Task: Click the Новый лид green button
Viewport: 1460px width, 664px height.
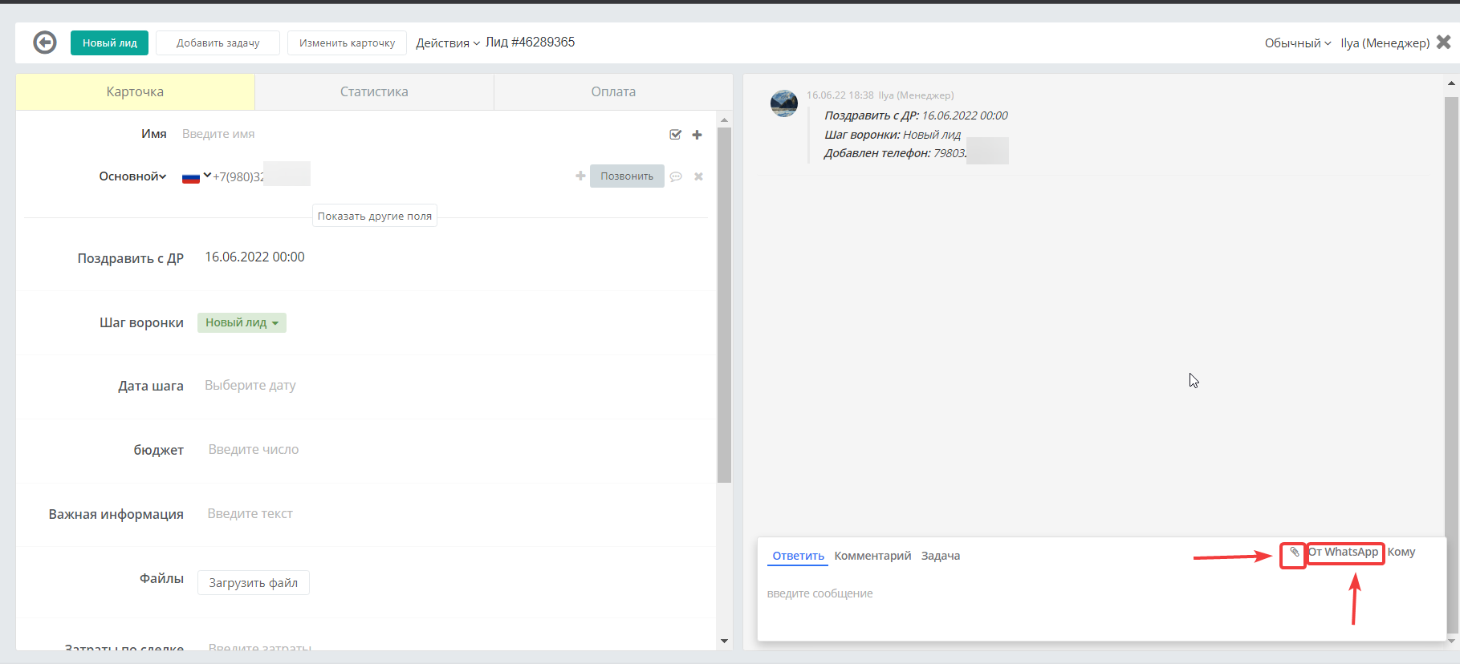Action: [x=109, y=43]
